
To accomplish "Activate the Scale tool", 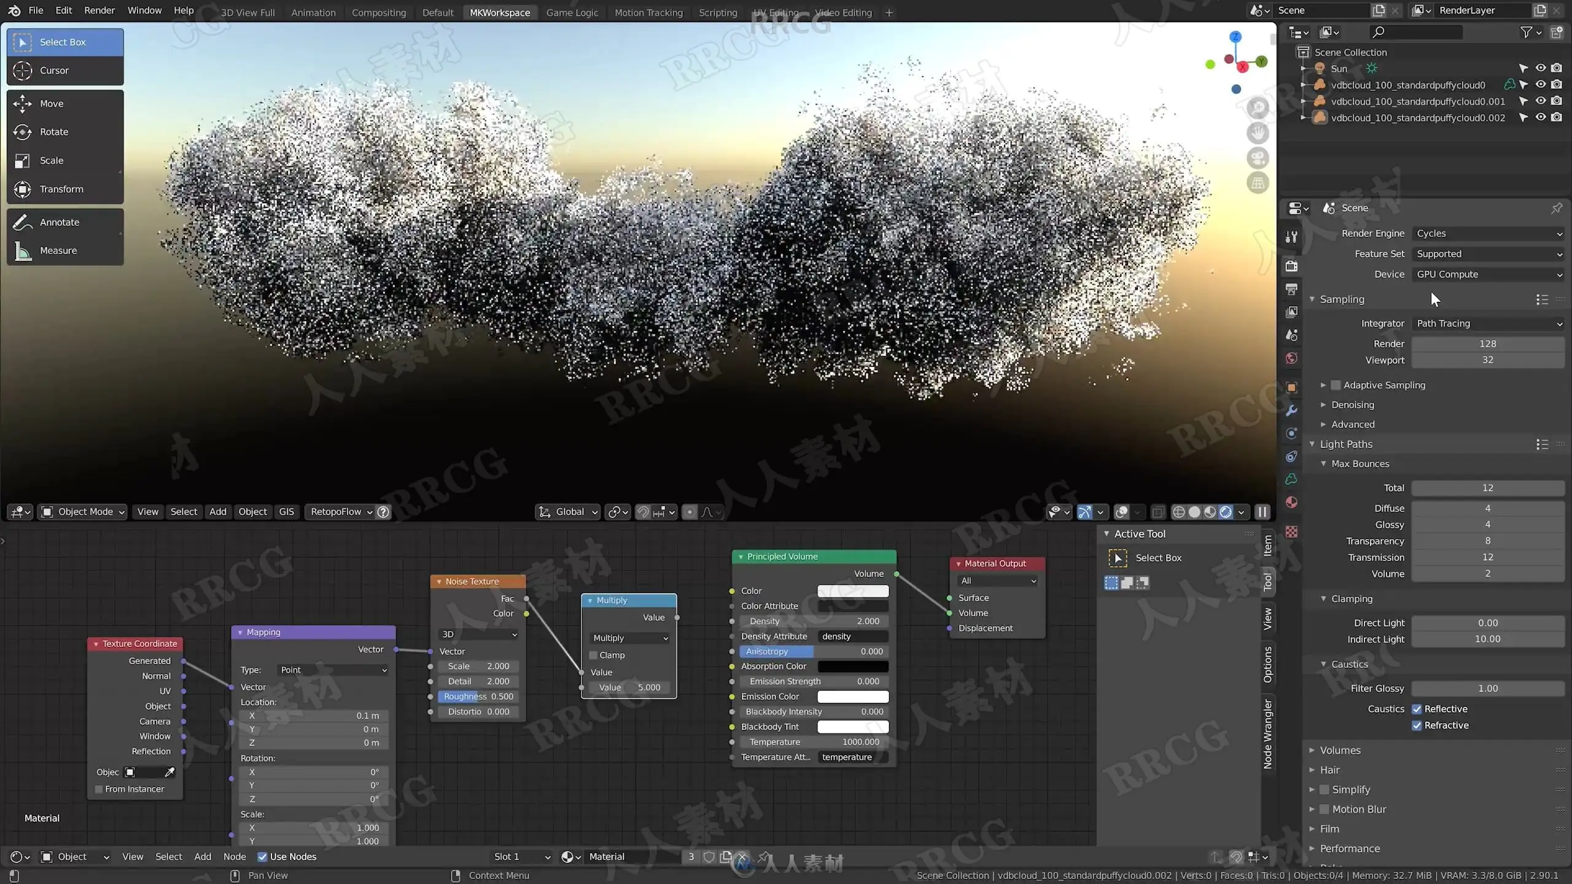I will coord(65,161).
